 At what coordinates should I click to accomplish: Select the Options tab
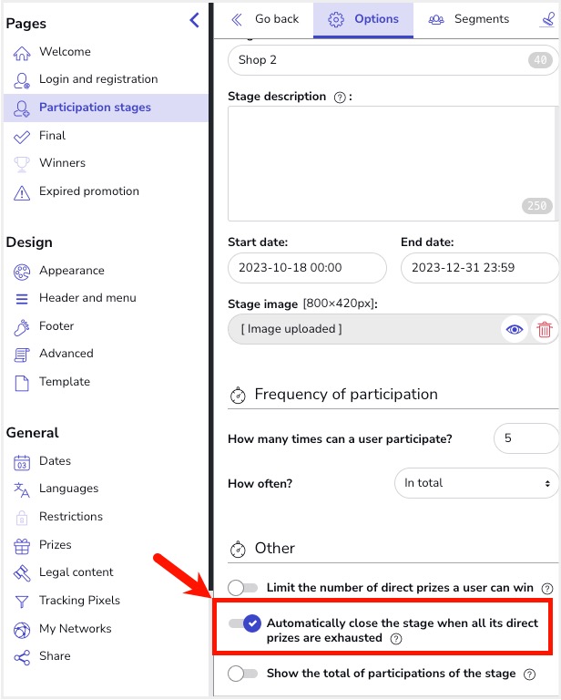[x=363, y=19]
